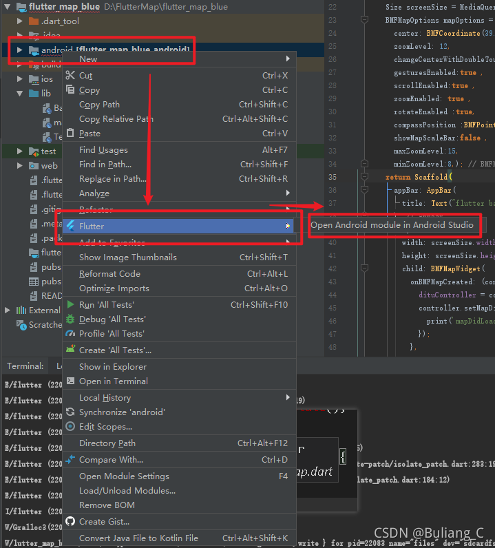
Task: Click the Android icon beside Create 'All Tests'
Action: click(x=70, y=348)
